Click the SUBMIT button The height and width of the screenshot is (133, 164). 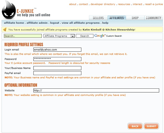[x=151, y=126]
